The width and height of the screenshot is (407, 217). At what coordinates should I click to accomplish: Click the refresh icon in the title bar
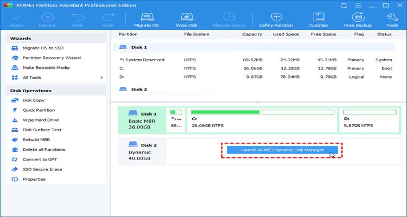point(344,5)
